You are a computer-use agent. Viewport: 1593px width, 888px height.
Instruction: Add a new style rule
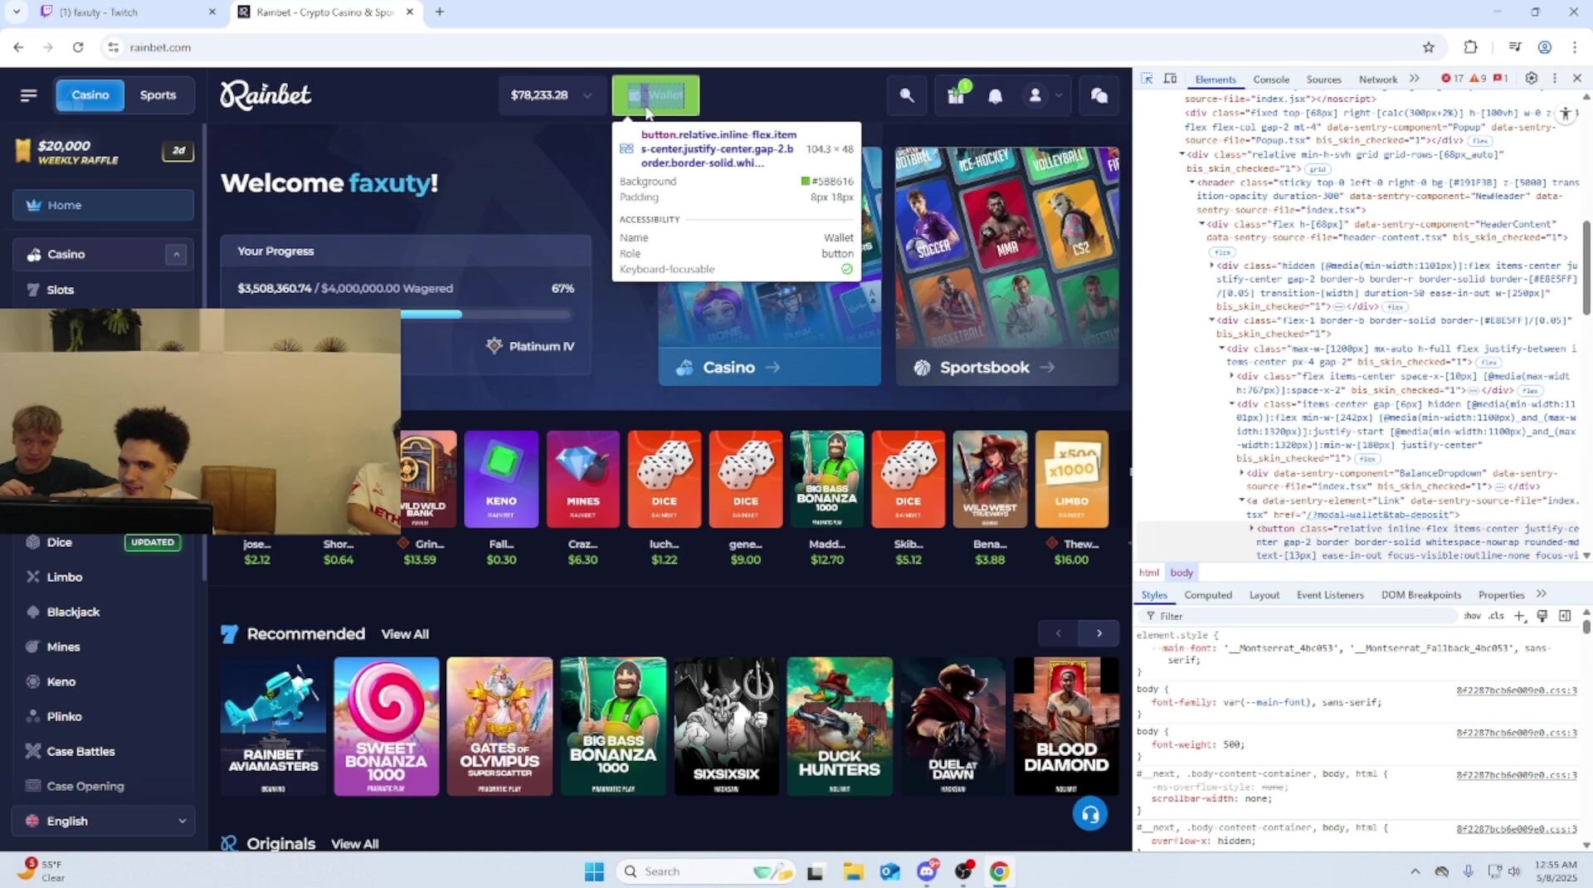(x=1519, y=616)
